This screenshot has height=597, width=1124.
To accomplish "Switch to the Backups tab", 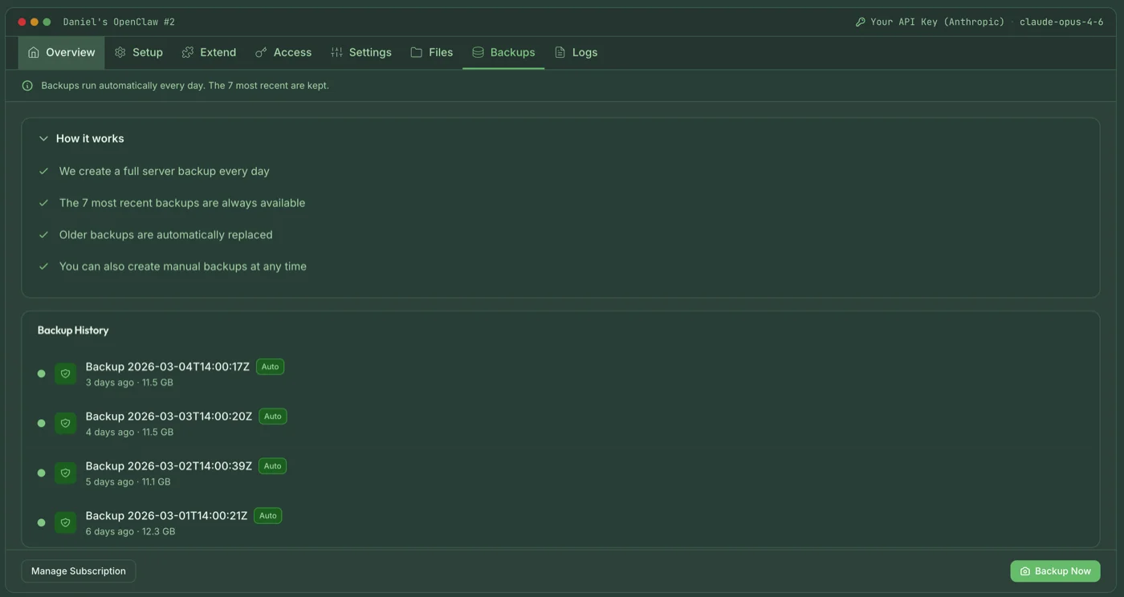I will pyautogui.click(x=503, y=53).
